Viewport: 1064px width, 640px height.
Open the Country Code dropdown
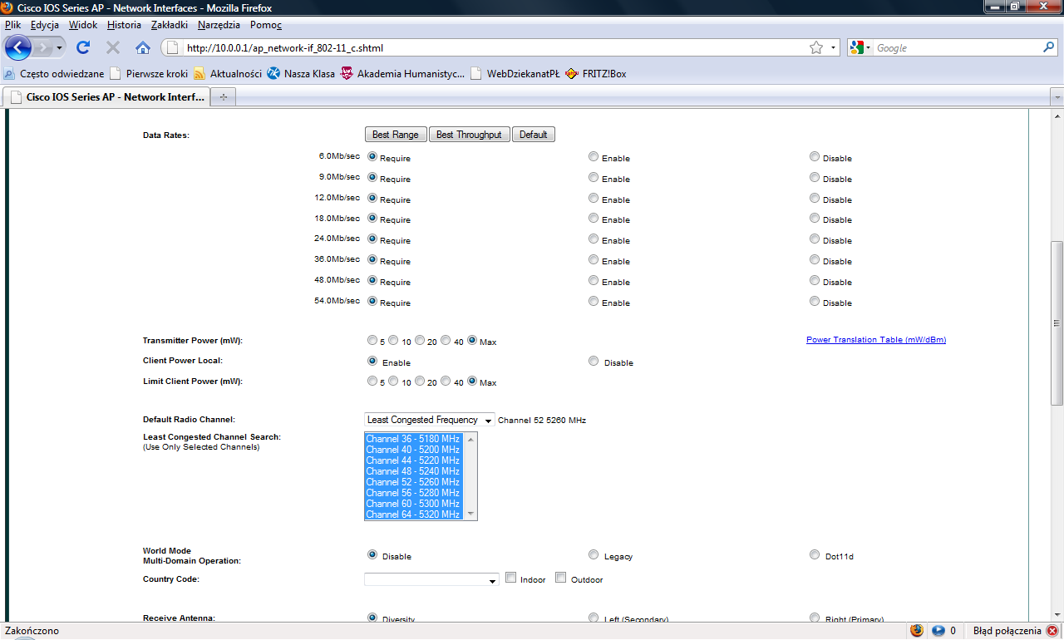click(431, 579)
